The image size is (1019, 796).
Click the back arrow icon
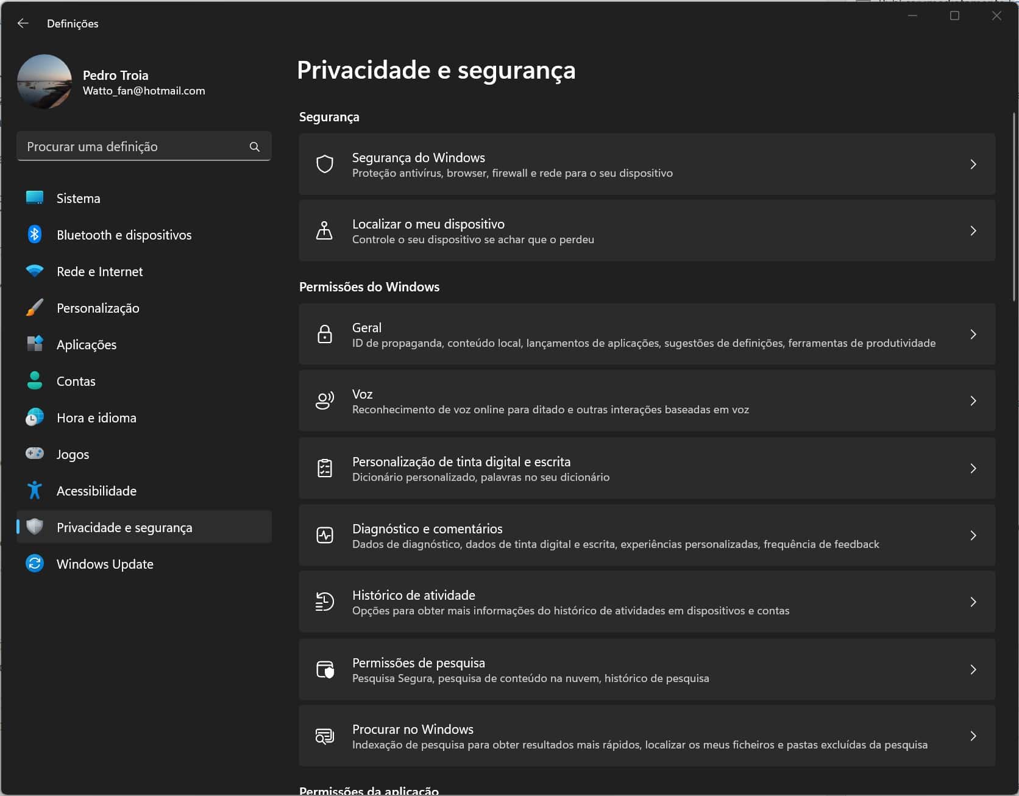[23, 23]
